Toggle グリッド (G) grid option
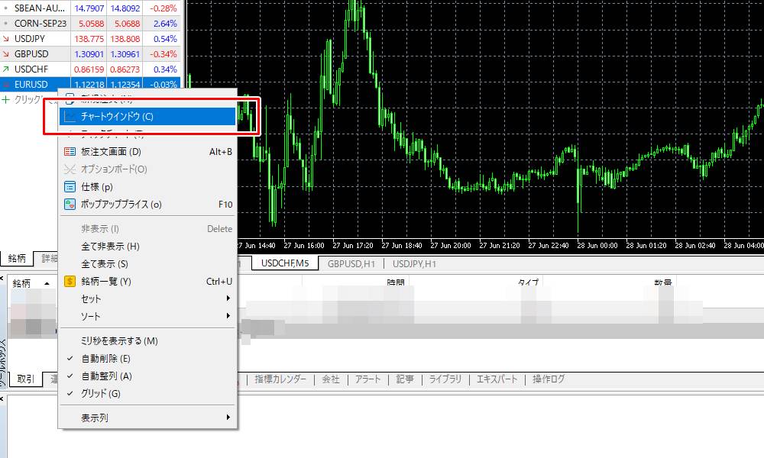 [x=100, y=394]
